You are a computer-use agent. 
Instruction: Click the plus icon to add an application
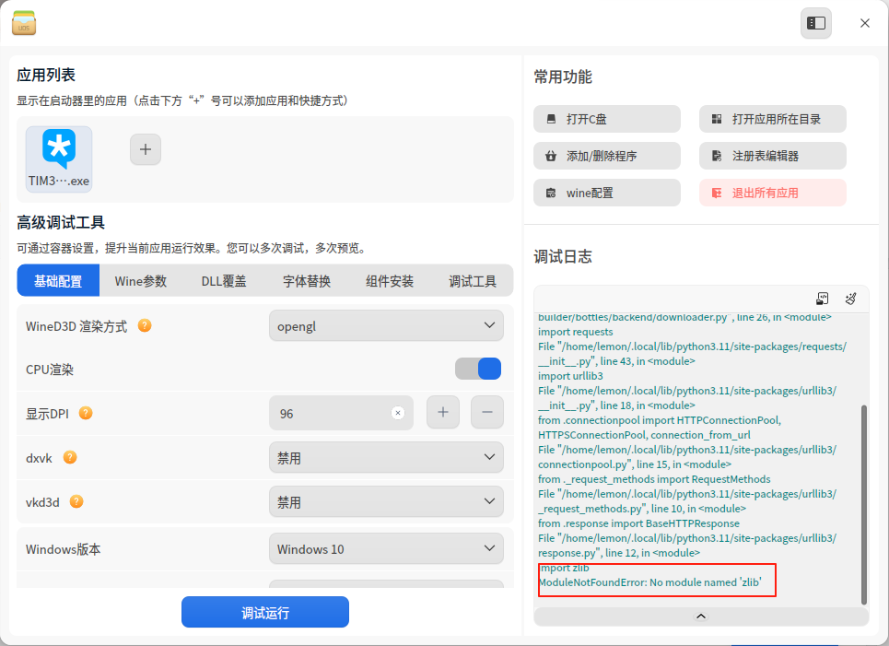(146, 149)
